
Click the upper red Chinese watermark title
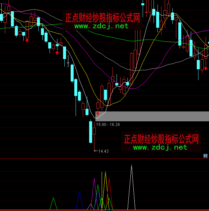102,18
